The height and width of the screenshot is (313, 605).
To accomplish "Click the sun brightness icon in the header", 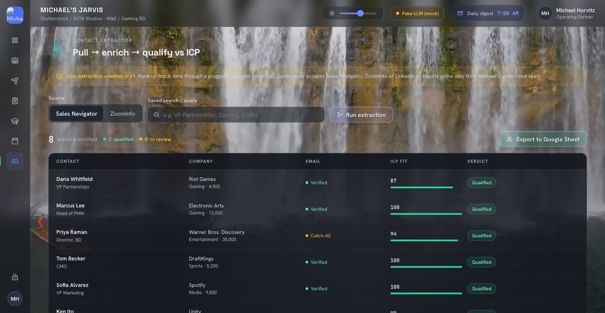I will (x=332, y=13).
